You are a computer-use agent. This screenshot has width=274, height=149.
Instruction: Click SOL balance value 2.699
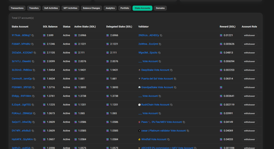(x=50, y=35)
